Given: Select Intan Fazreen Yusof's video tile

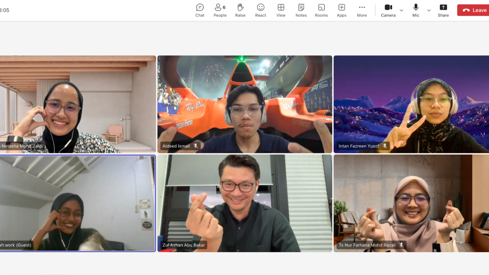Looking at the screenshot, I should (411, 104).
